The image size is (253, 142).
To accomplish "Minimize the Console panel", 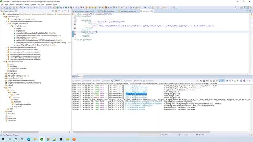I will (247, 80).
